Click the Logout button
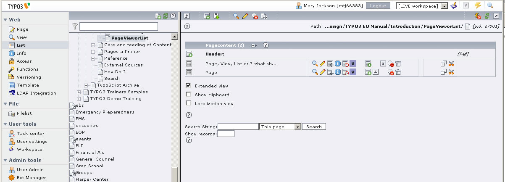 (378, 6)
